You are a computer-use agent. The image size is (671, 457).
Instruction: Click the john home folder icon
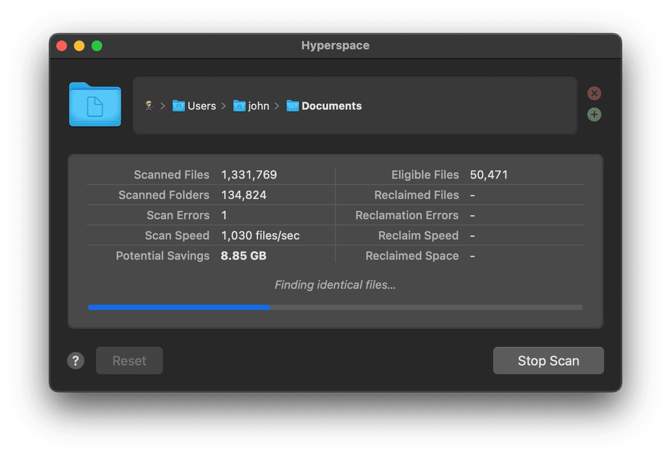point(239,106)
